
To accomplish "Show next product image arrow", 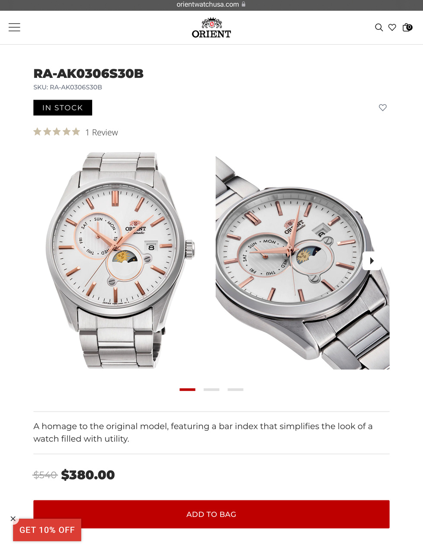I will 372,261.
